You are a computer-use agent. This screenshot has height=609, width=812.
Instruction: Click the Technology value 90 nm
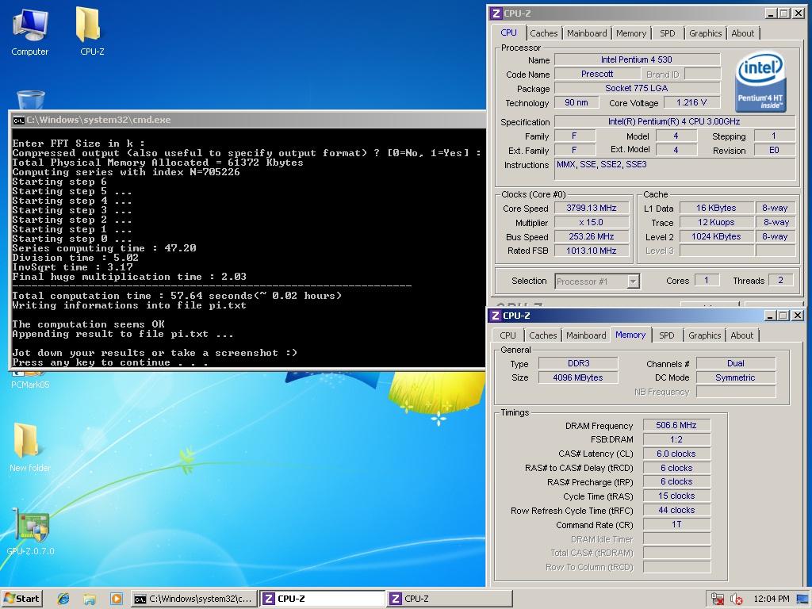point(576,102)
